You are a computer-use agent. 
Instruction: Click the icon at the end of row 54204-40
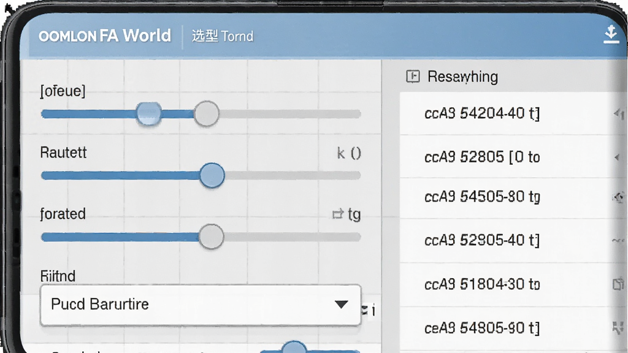point(619,113)
